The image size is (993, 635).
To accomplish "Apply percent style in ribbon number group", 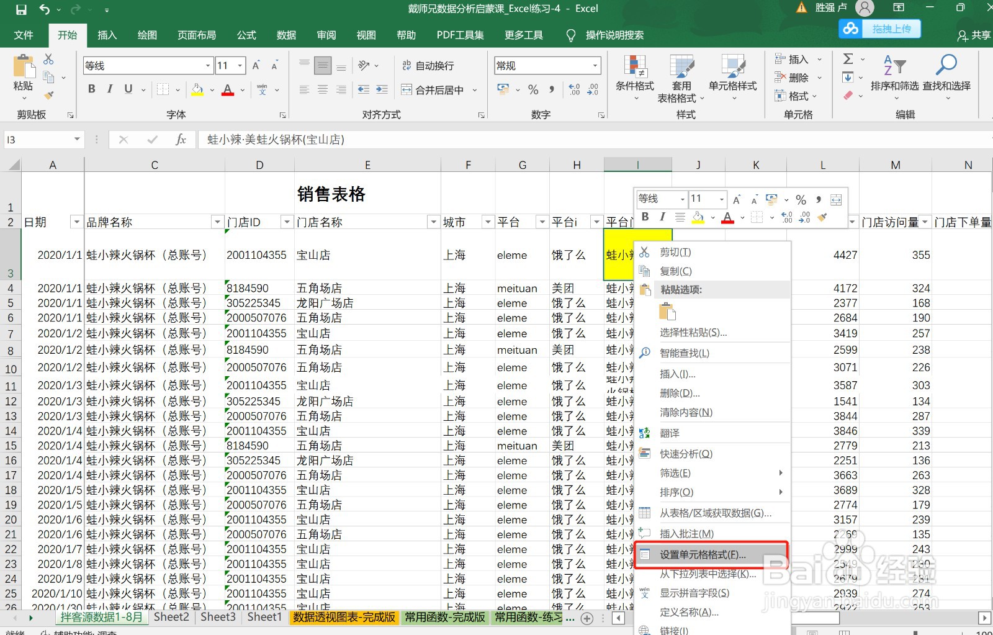I will 533,90.
